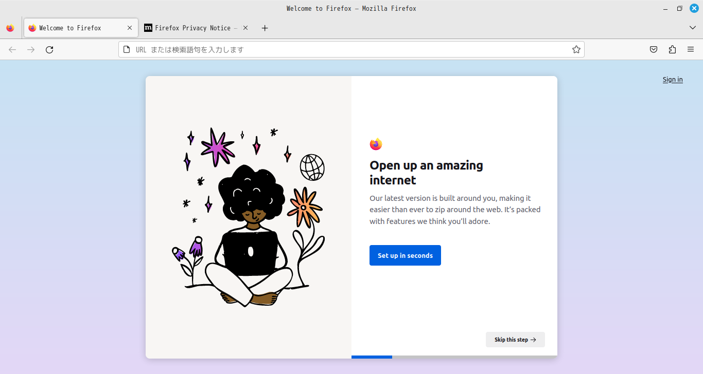Click Skip this step button

(x=515, y=340)
